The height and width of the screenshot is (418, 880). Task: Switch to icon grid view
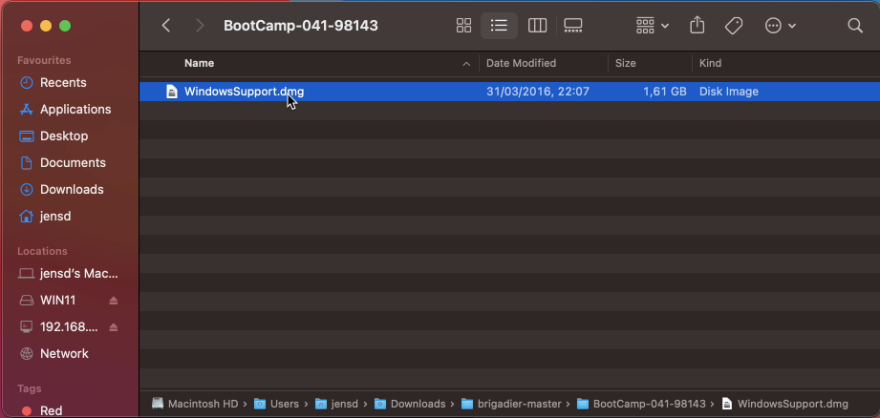463,25
